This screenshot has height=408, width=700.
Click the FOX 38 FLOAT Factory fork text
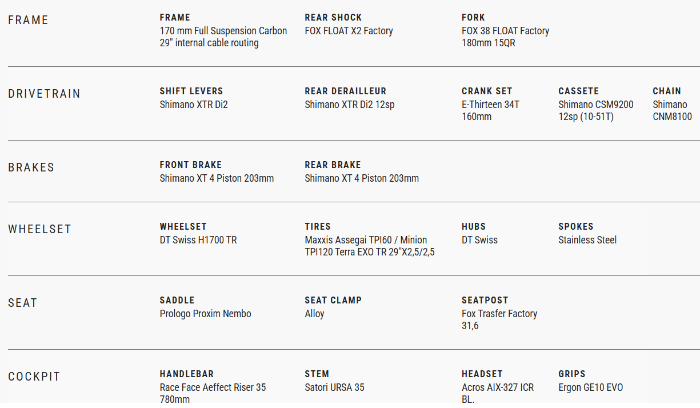coord(505,31)
